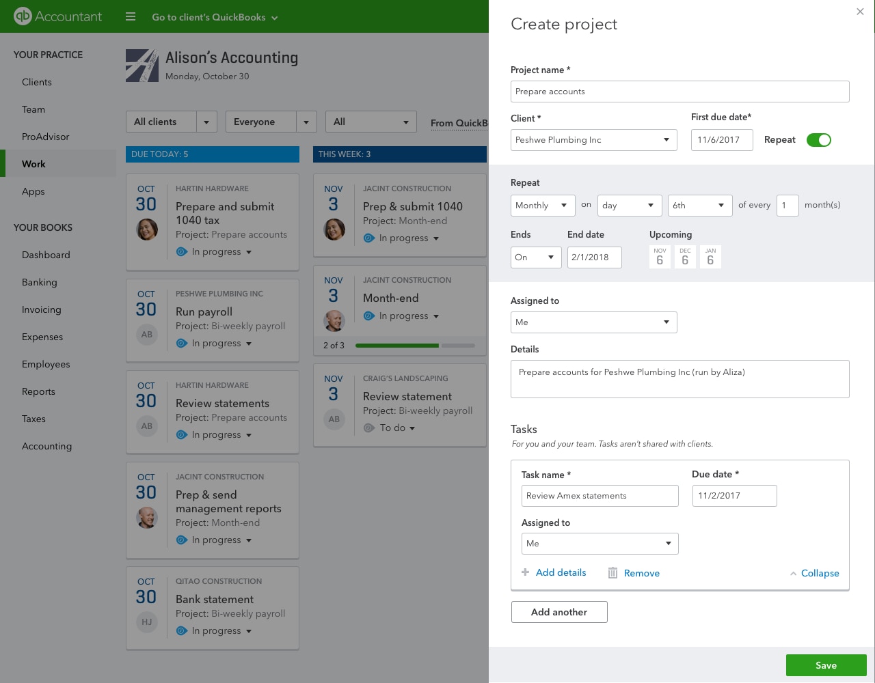Open Taxes in sidebar
Screen dimensions: 875x683
click(33, 419)
